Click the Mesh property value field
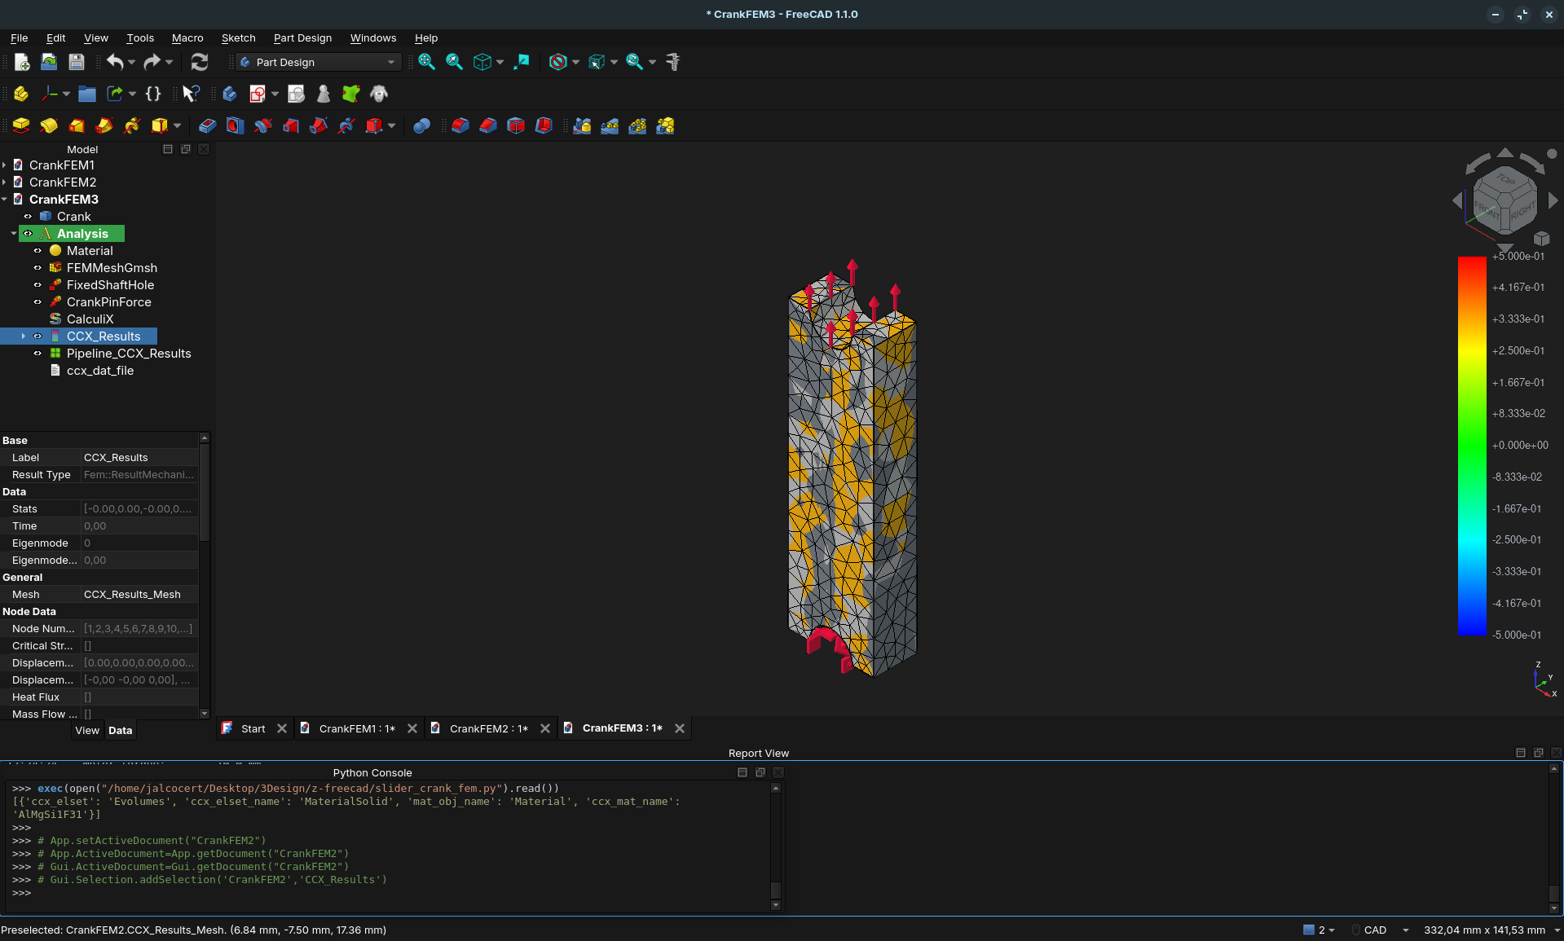Viewport: 1564px width, 941px height. point(139,595)
